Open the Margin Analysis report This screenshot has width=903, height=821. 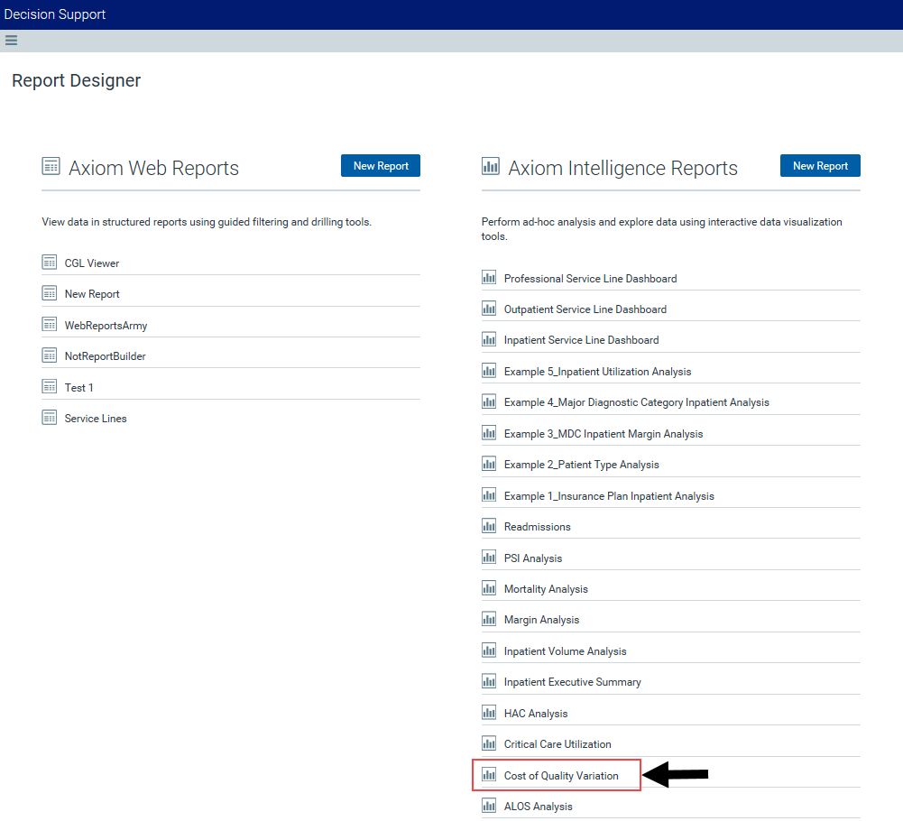point(541,621)
